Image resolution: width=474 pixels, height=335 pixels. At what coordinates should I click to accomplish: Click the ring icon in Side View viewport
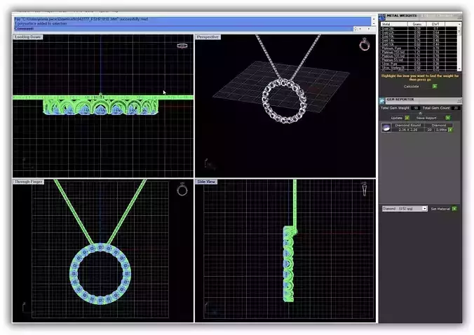365,189
